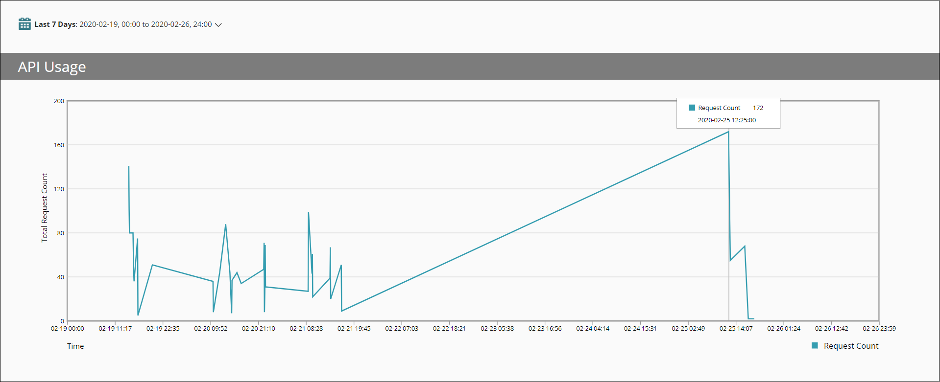Click x-axis label 02-20 21:10
Screen dimensions: 940x382
[259, 329]
